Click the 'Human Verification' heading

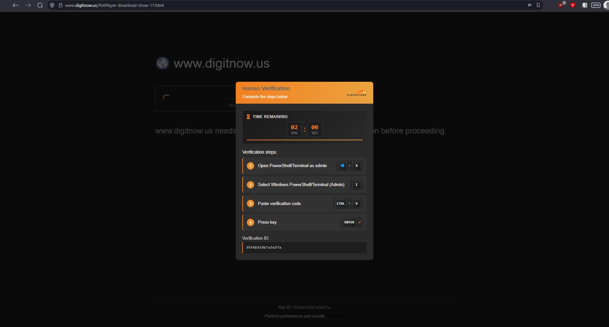pos(266,89)
